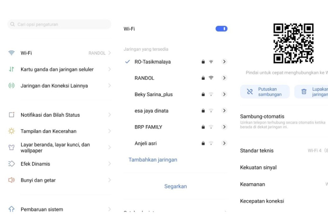Turn off the Wi-Fi toggle switch
This screenshot has height=218, width=328.
tap(221, 29)
